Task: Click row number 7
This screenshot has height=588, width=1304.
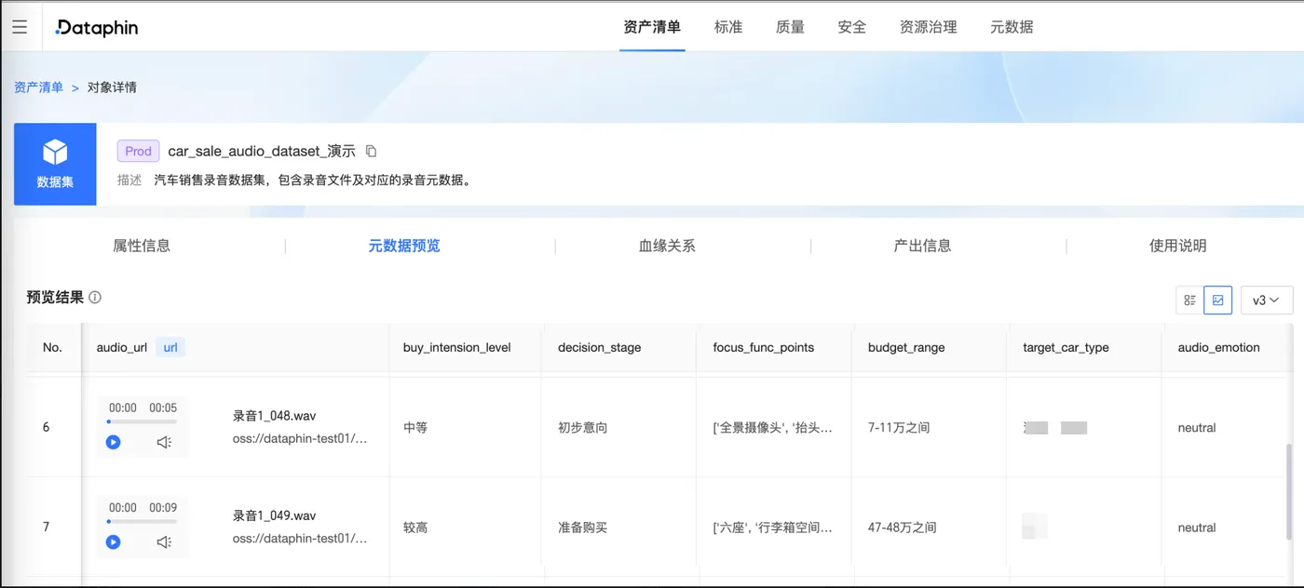Action: pyautogui.click(x=47, y=528)
